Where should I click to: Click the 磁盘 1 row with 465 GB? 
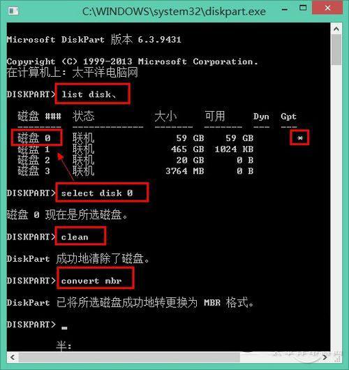tap(135, 149)
